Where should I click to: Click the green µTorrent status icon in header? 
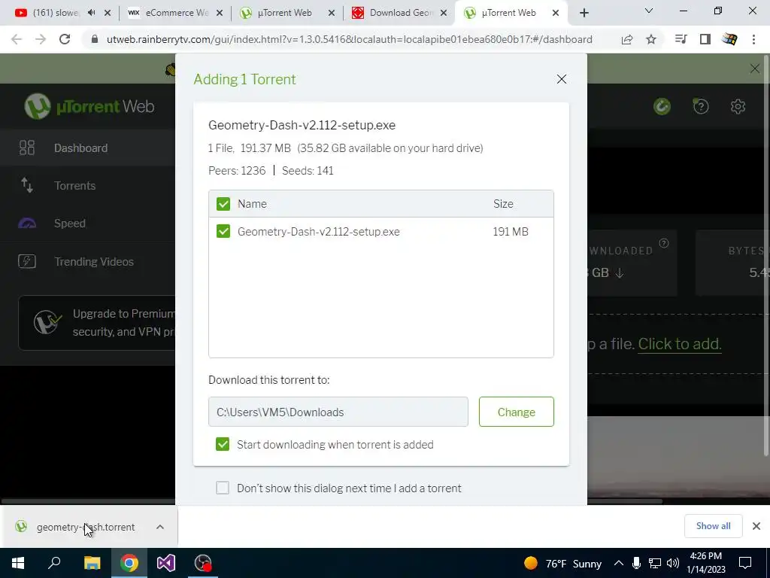(662, 106)
